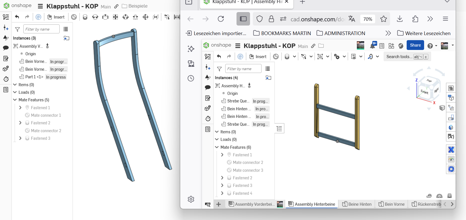Click the 70% page zoom indicator

pyautogui.click(x=368, y=19)
